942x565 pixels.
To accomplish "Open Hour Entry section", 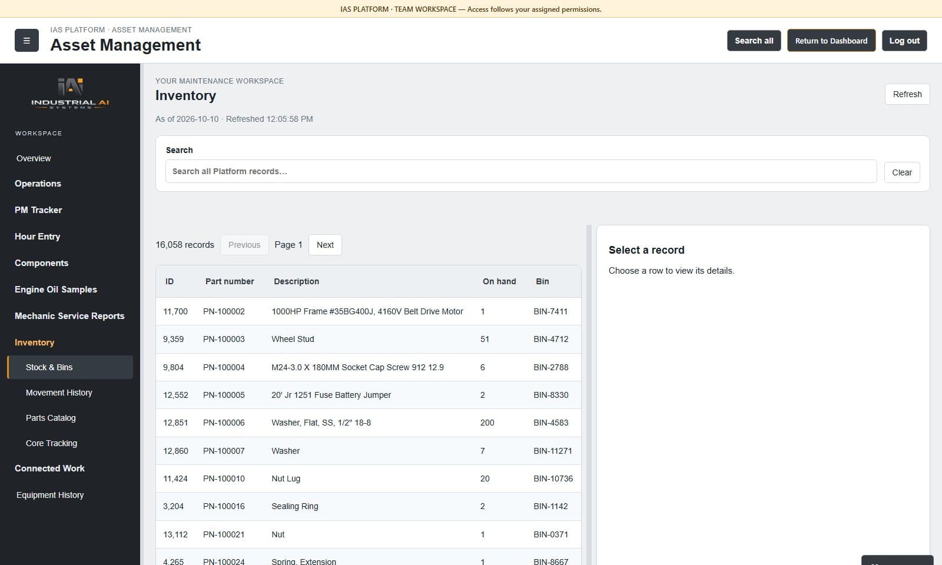I will [37, 237].
